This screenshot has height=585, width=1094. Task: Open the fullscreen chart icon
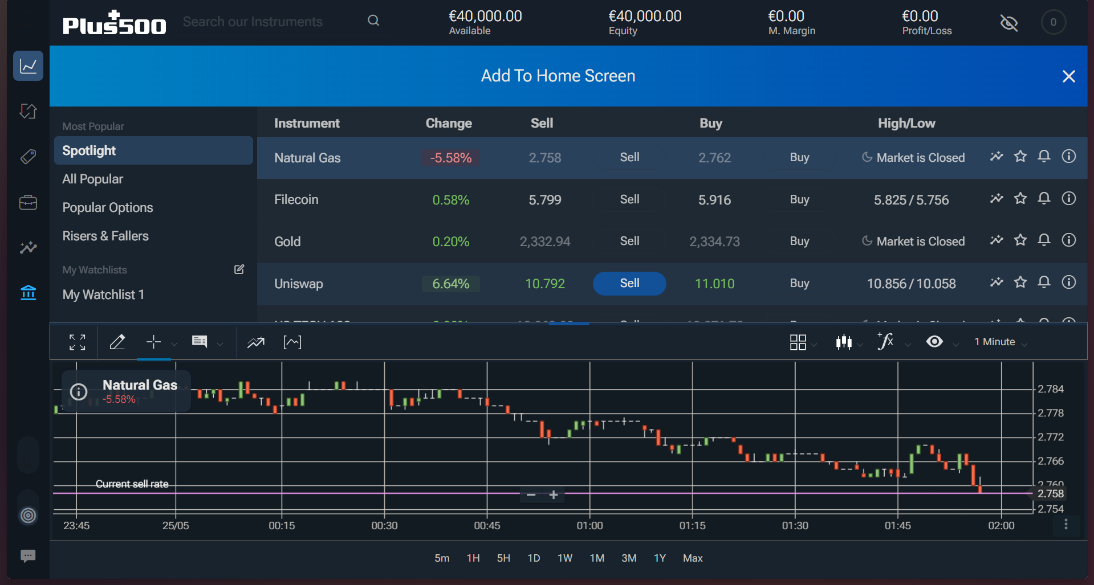pos(78,342)
